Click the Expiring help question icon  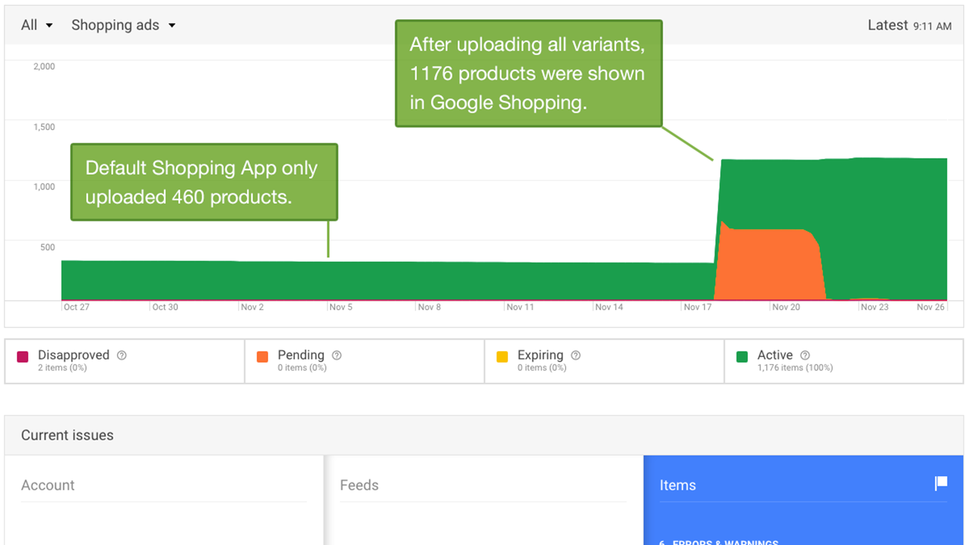click(x=576, y=355)
